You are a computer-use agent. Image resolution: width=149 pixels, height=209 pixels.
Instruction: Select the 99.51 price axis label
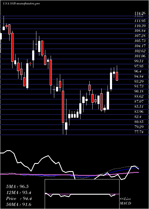[139, 61]
